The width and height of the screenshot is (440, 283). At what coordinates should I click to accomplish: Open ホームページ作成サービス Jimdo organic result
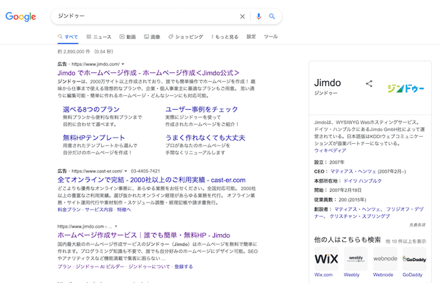pyautogui.click(x=144, y=235)
